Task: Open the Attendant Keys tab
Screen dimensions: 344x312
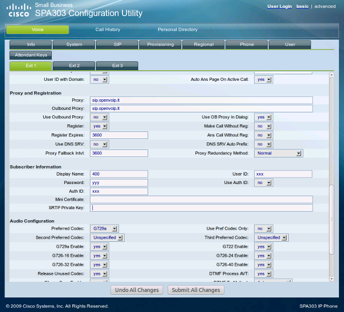Action: [x=31, y=55]
